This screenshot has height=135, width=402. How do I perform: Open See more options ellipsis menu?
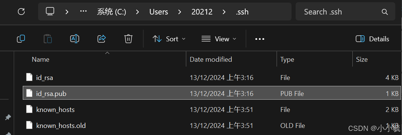tap(260, 39)
